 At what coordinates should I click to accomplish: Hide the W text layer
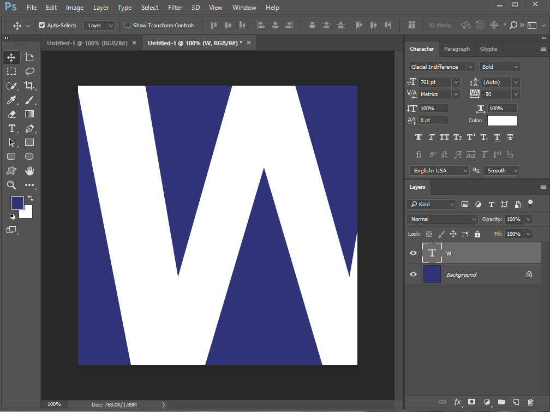413,253
